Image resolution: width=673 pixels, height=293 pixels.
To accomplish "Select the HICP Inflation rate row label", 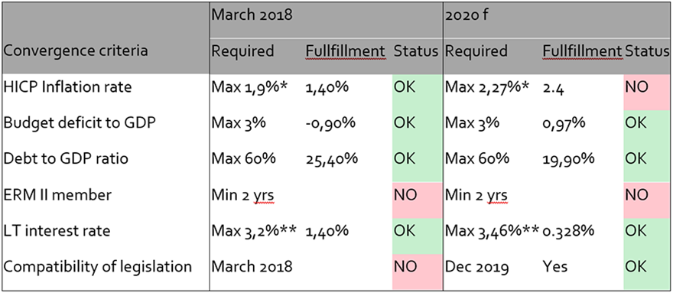I will (67, 87).
